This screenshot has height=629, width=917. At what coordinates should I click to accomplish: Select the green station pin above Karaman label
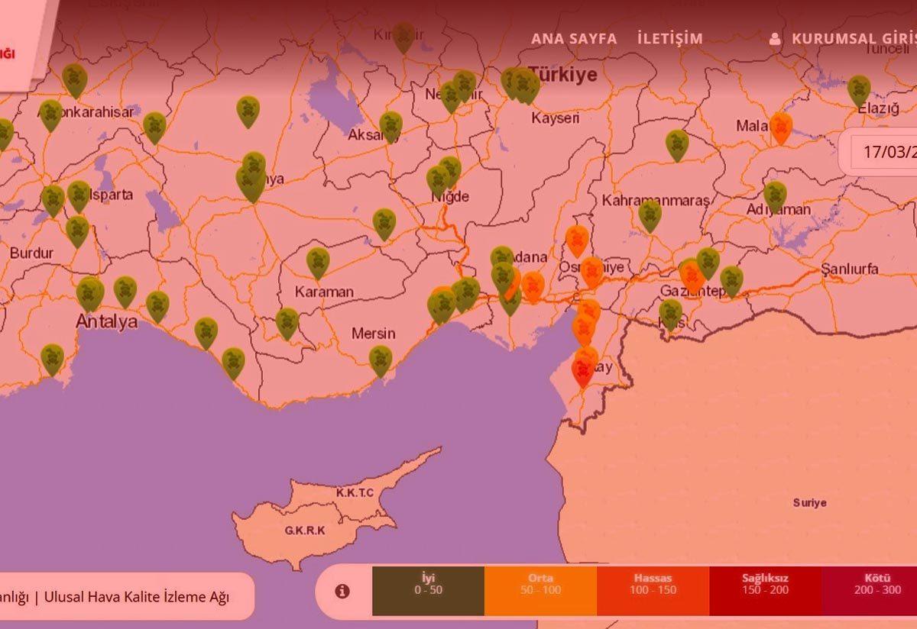click(x=318, y=261)
